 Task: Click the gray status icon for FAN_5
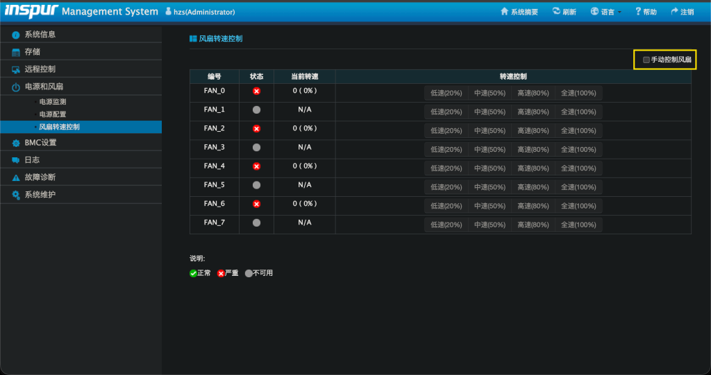coord(257,185)
